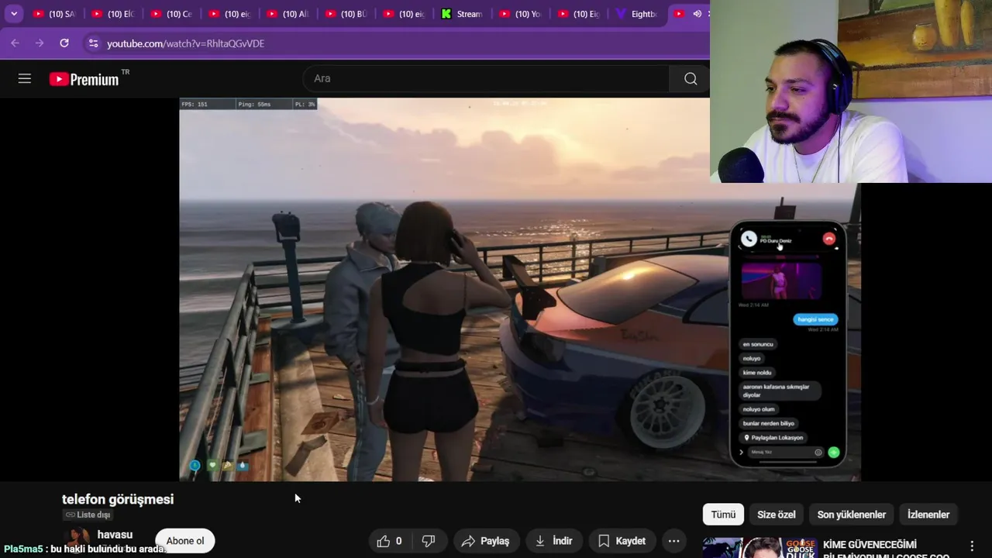Click browser forward arrow
The width and height of the screenshot is (992, 558).
[40, 43]
